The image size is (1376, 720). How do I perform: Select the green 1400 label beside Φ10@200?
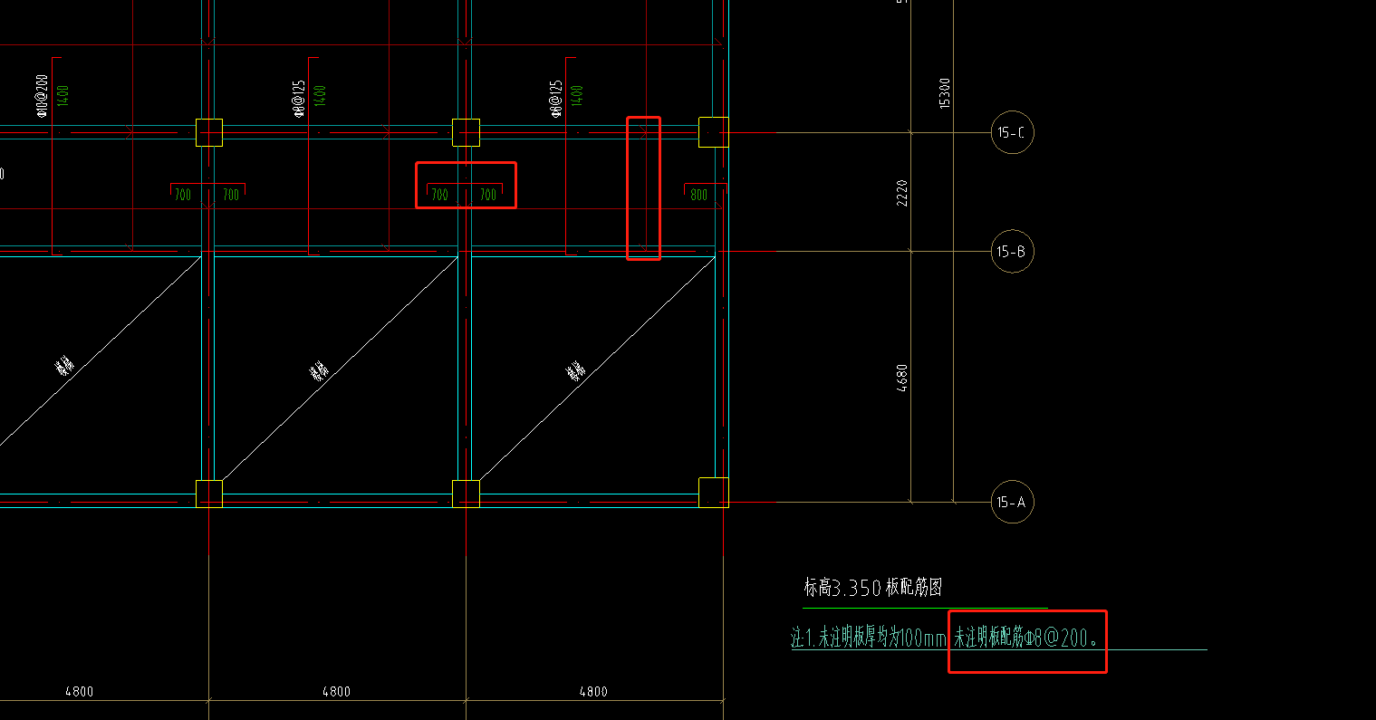click(x=63, y=95)
